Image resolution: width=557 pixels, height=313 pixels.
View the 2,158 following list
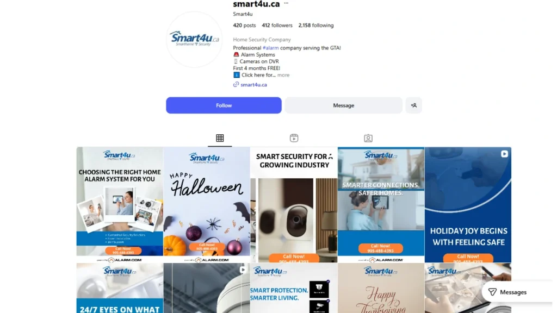pyautogui.click(x=316, y=25)
